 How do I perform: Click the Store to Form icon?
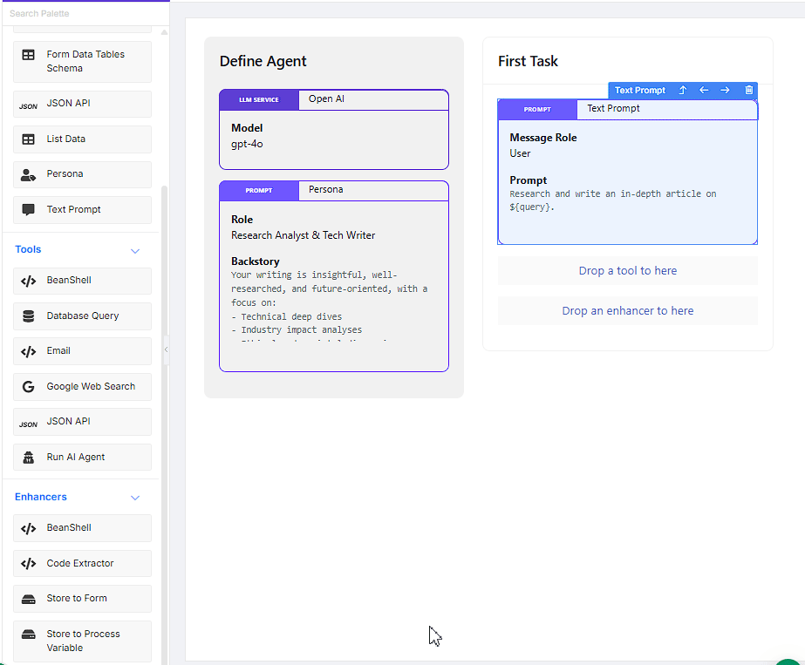[x=29, y=599]
